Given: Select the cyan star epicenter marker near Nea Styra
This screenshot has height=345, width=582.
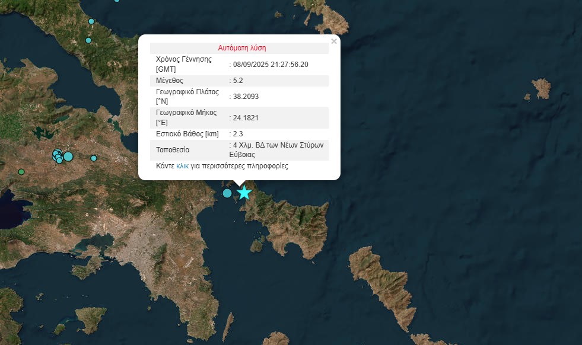Looking at the screenshot, I should coord(244,191).
